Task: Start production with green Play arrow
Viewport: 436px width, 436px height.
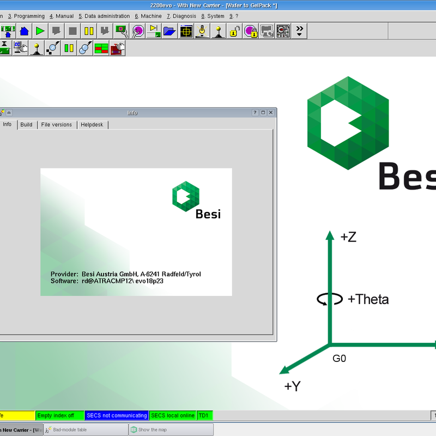Action: pos(40,31)
